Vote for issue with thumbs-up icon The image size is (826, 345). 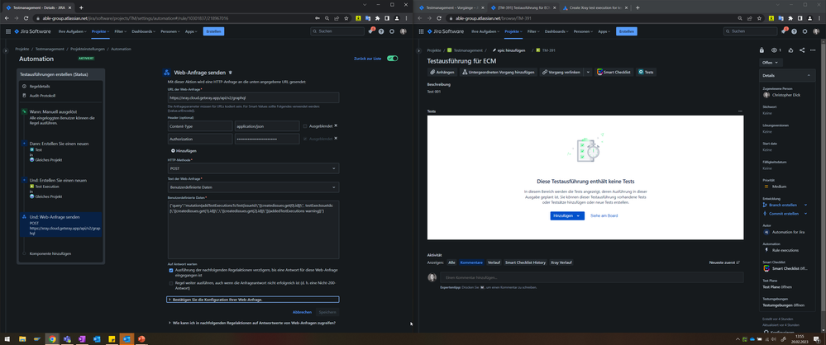[x=792, y=50]
